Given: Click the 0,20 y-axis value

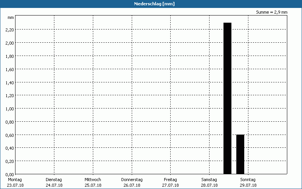Looking at the screenshot, I should 10,161.
